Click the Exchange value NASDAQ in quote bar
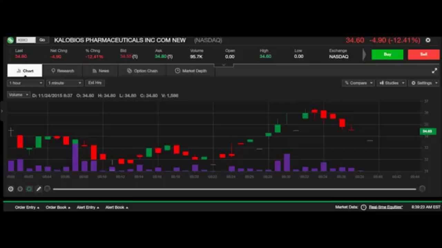Image resolution: width=442 pixels, height=248 pixels. (339, 56)
